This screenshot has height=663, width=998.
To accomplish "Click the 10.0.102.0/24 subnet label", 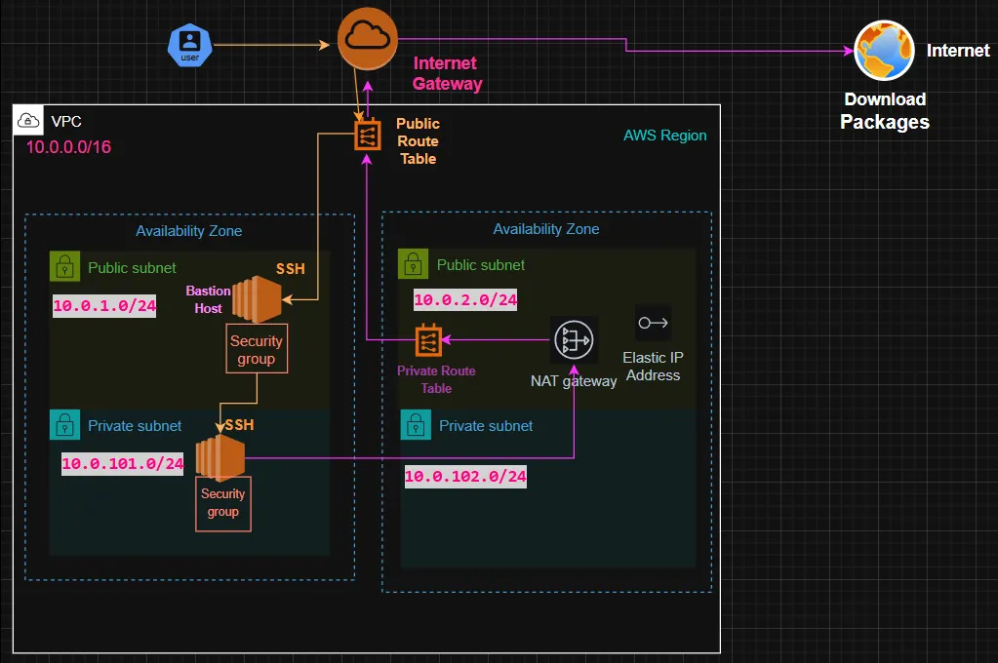I will (x=464, y=477).
